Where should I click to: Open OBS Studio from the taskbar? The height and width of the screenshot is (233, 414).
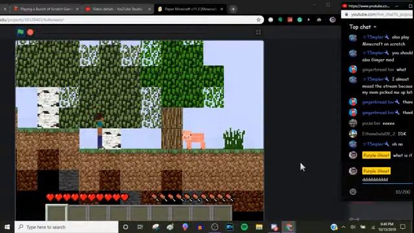215,227
